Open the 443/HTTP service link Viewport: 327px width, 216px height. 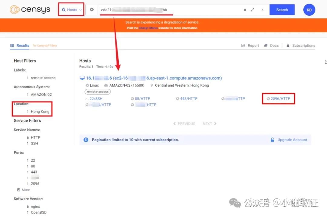[189, 99]
